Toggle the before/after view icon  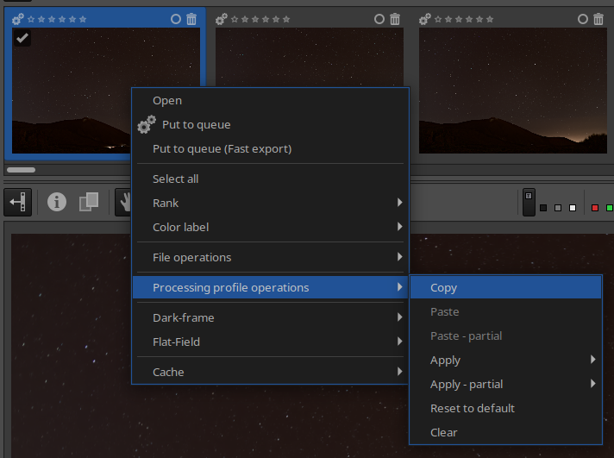point(89,202)
